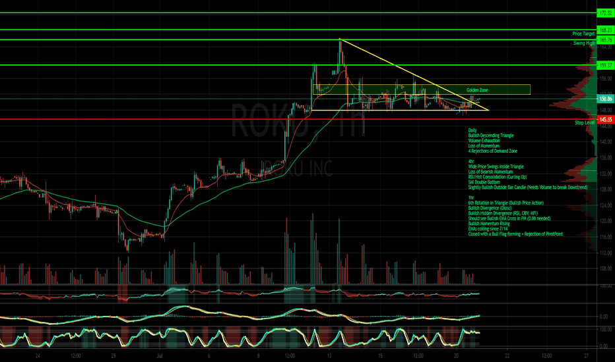Select the '1hr' heading
The width and height of the screenshot is (615, 362).
coord(470,197)
